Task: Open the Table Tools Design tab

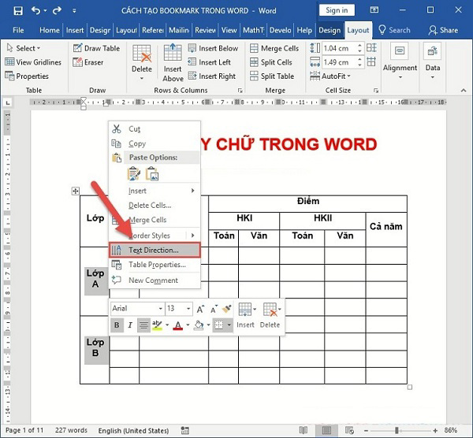Action: pyautogui.click(x=330, y=30)
